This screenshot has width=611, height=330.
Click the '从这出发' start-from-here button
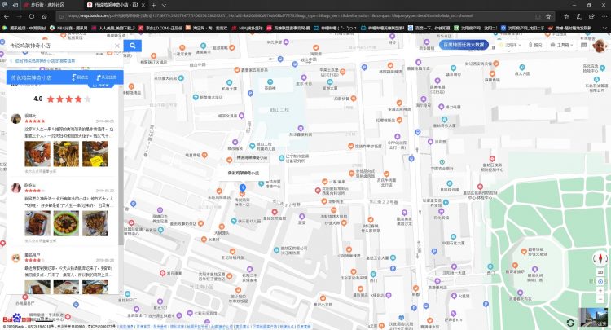point(107,77)
